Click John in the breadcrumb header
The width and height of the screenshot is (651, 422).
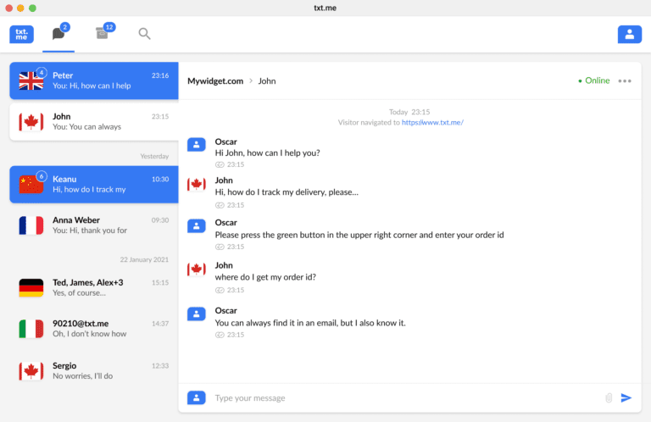[x=267, y=81]
